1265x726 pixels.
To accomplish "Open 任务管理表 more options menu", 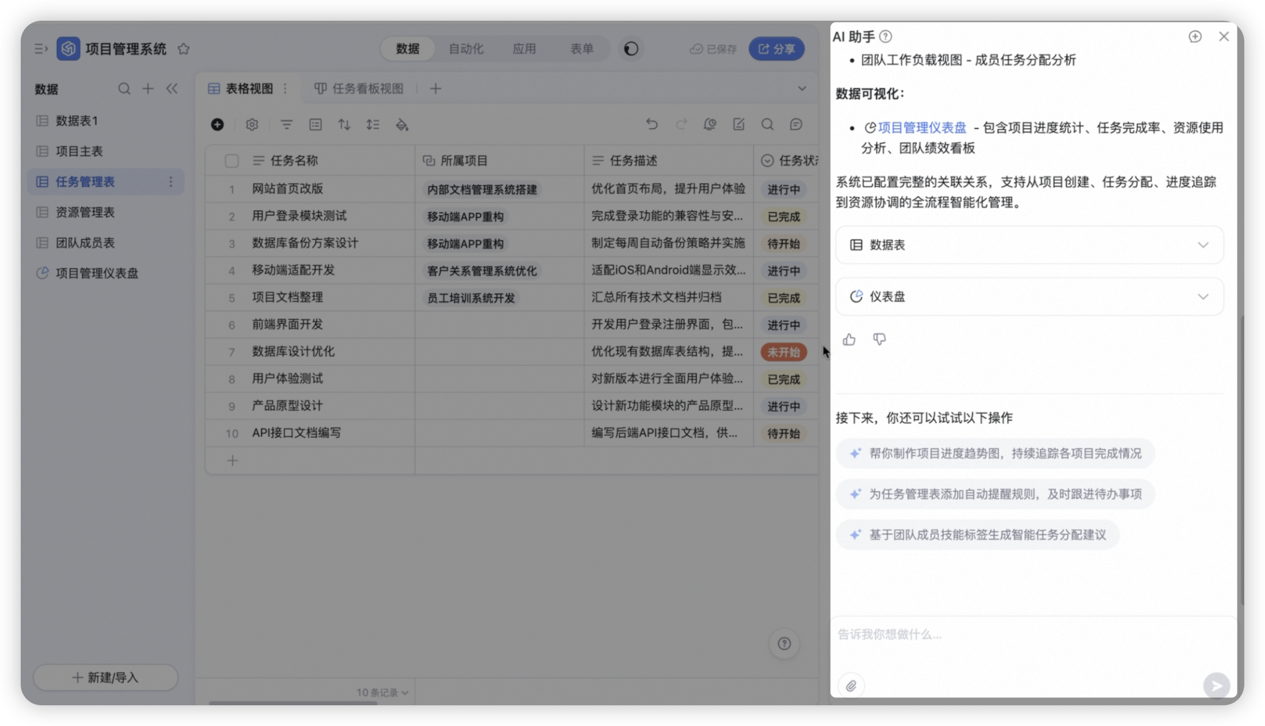I will click(170, 182).
